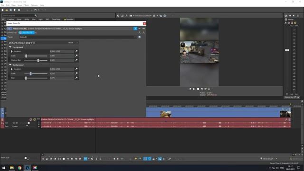Toggle the Black Bar Fill checkbox in FX chain
This screenshot has width=304, height=171.
pos(20,33)
